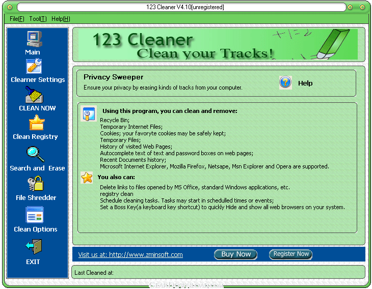
Task: Select the Clearner Settings label
Action: (38, 79)
